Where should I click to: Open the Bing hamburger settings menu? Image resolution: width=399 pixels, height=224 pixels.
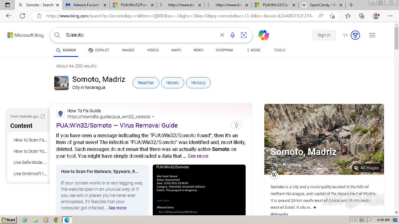pos(372,35)
